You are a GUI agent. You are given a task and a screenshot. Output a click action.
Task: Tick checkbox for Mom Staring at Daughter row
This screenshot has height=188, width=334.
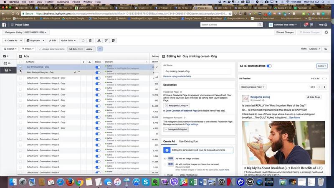tap(20, 72)
